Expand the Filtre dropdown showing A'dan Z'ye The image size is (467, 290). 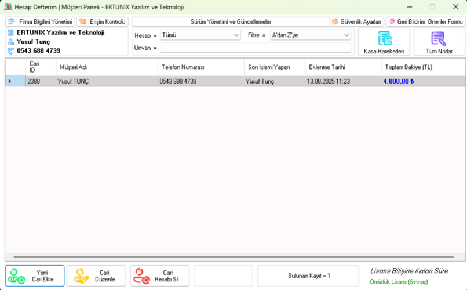click(x=311, y=35)
